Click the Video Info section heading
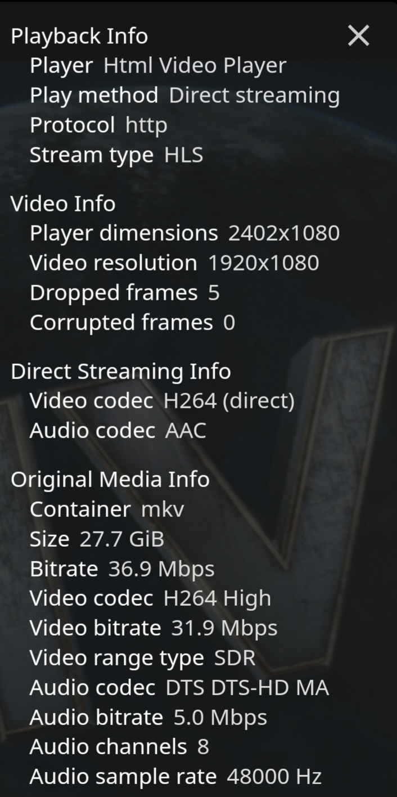Image resolution: width=397 pixels, height=797 pixels. [63, 204]
